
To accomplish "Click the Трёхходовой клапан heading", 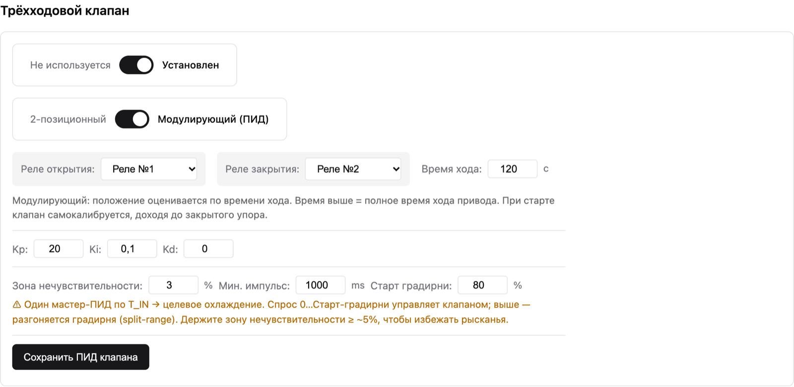I will [65, 11].
